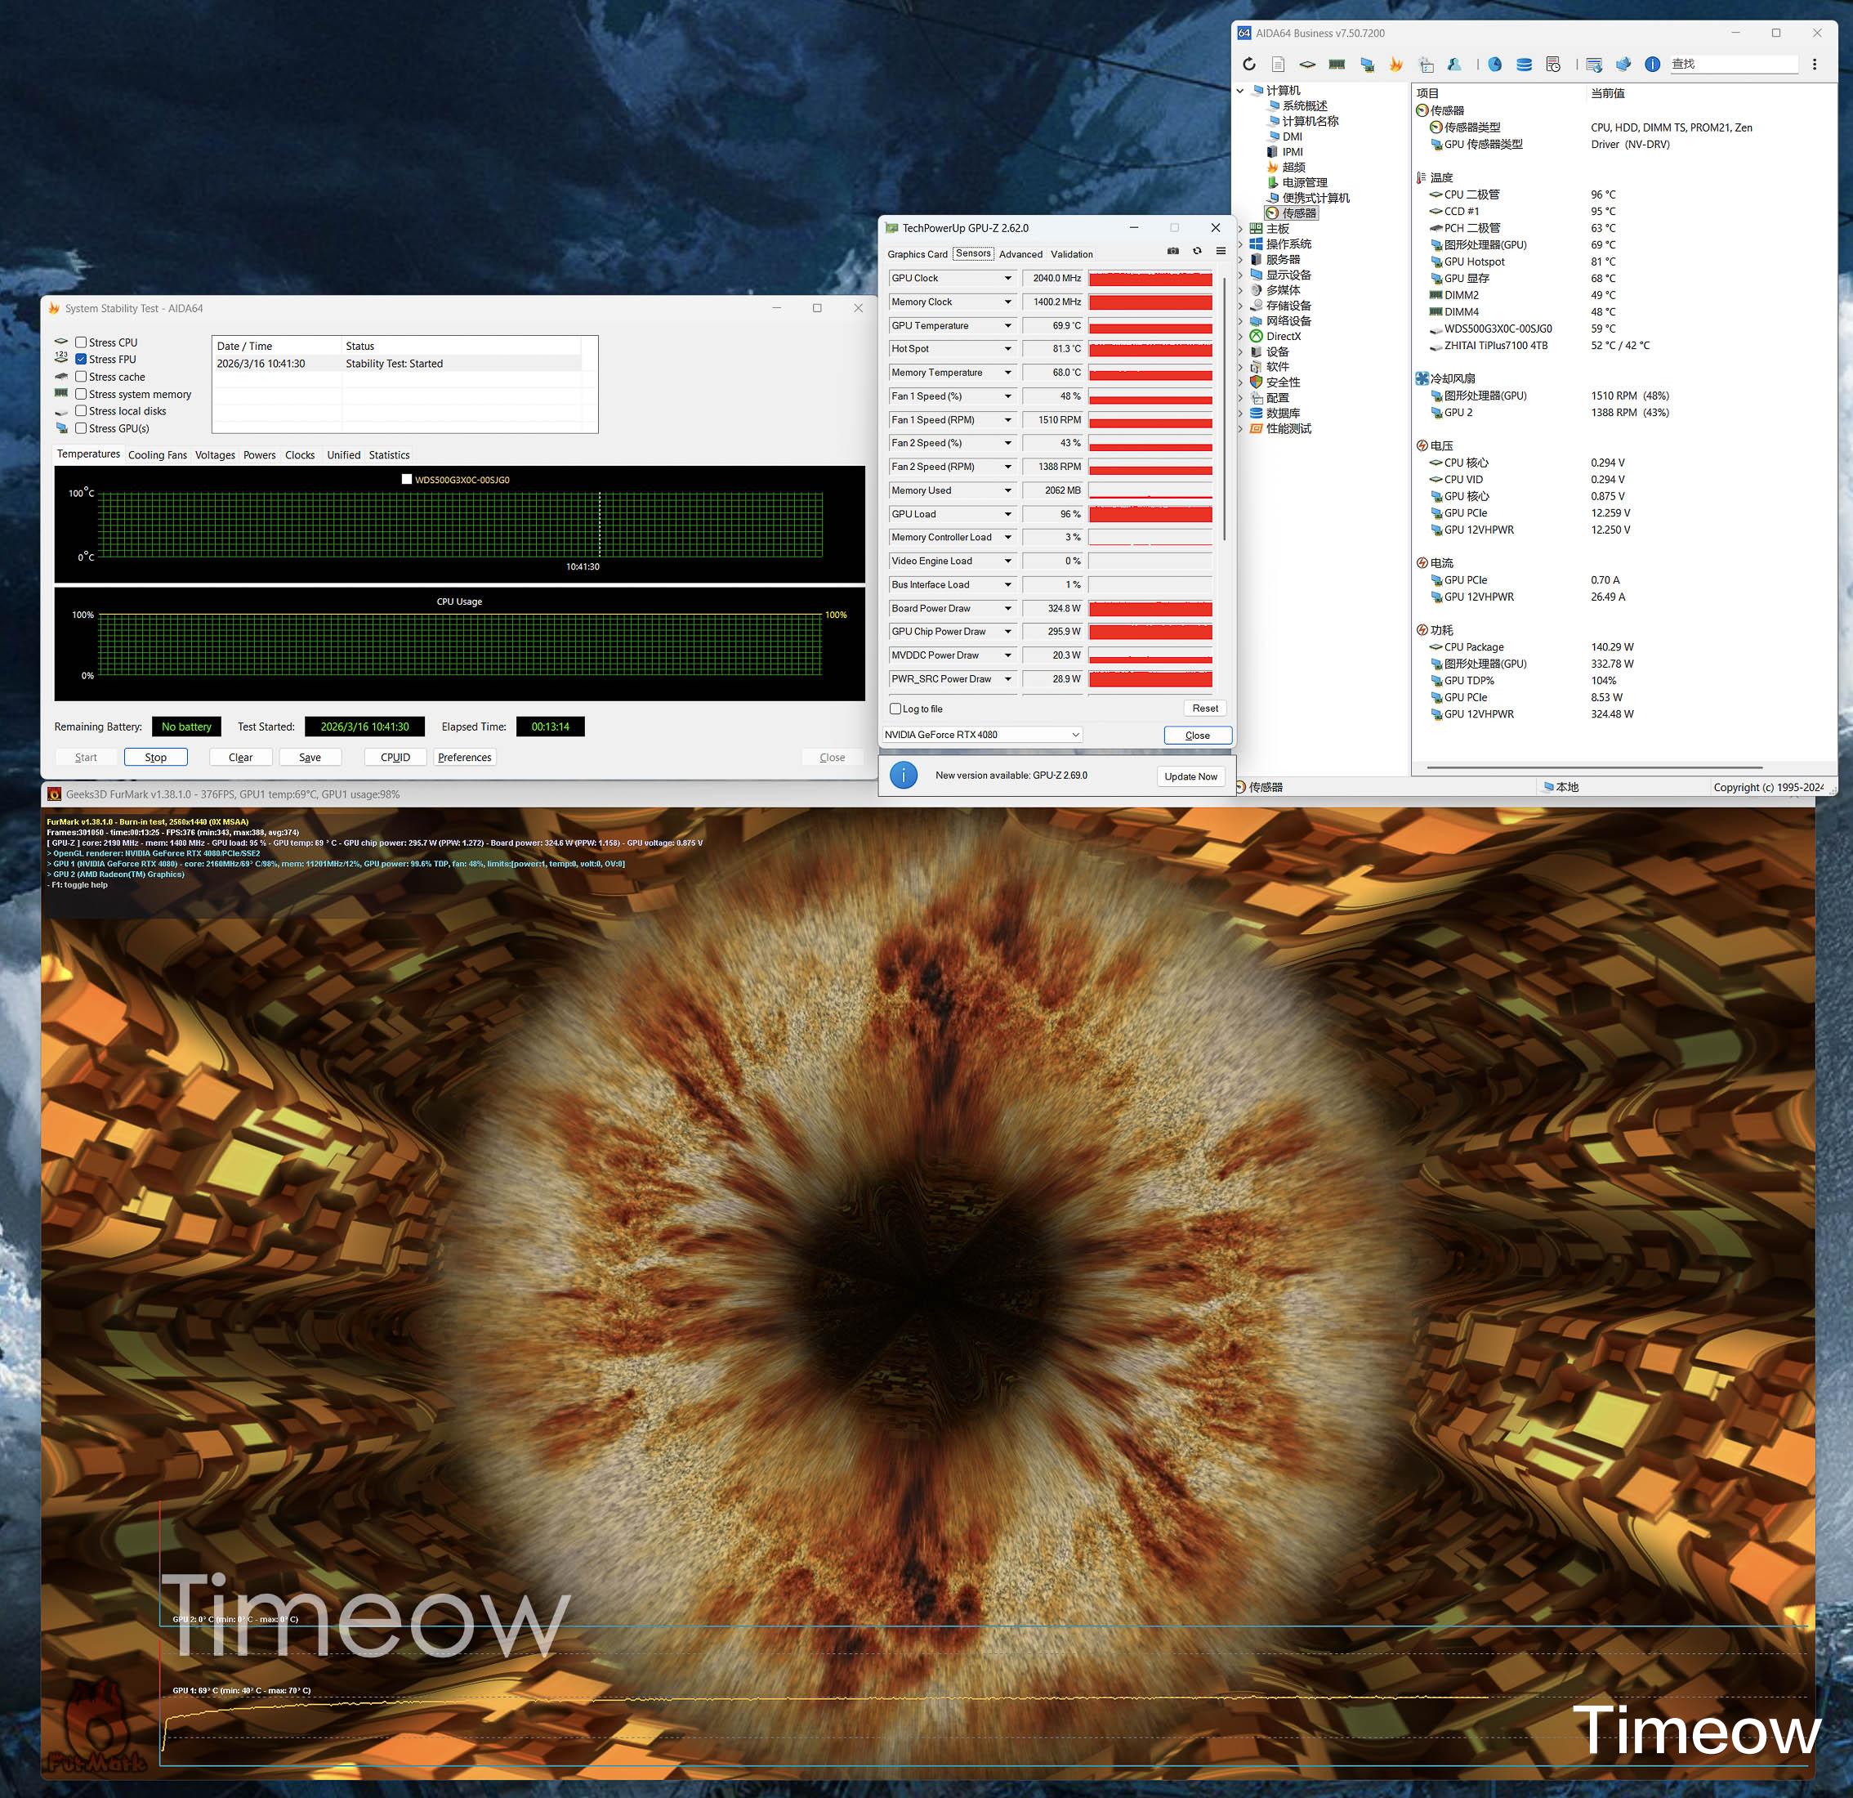Screen dimensions: 1853x1798
Task: Click the 查找 search field in AIDA64
Action: coord(1733,65)
